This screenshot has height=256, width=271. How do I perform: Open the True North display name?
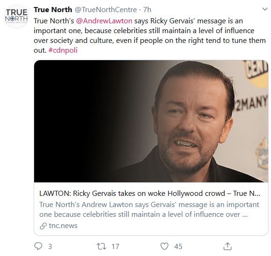point(53,10)
